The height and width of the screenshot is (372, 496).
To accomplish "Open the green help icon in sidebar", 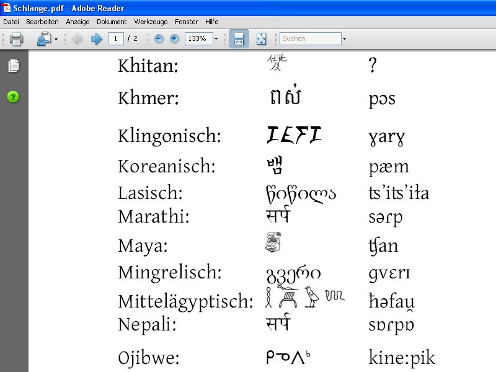I will tap(13, 97).
